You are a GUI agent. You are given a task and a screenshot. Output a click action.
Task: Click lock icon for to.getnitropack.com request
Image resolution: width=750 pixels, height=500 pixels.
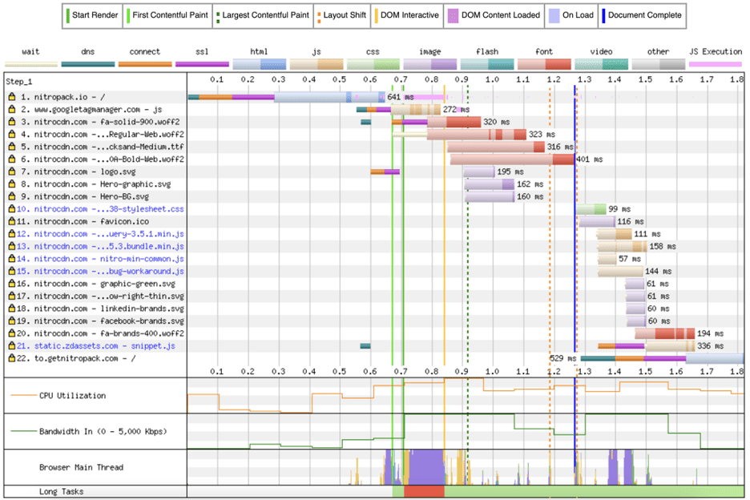(x=12, y=358)
